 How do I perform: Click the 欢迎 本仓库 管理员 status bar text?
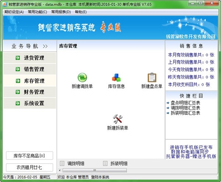coord(83,177)
